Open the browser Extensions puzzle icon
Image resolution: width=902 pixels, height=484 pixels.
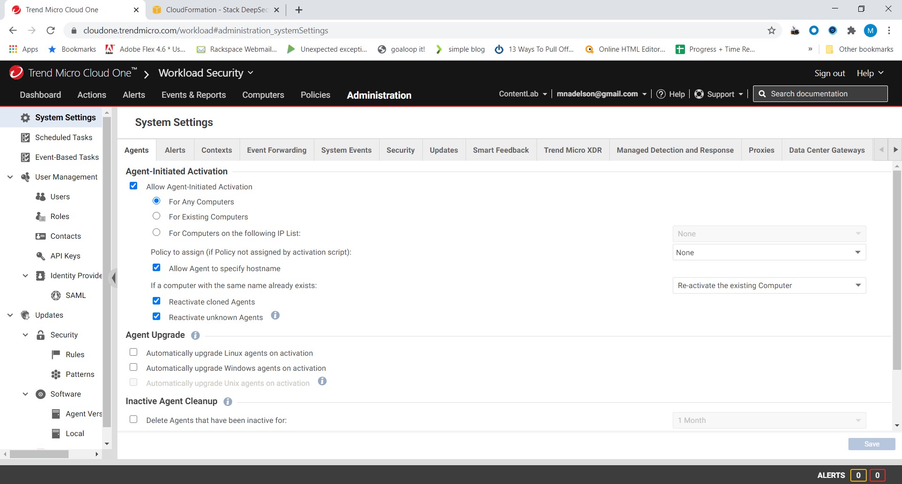coord(851,31)
